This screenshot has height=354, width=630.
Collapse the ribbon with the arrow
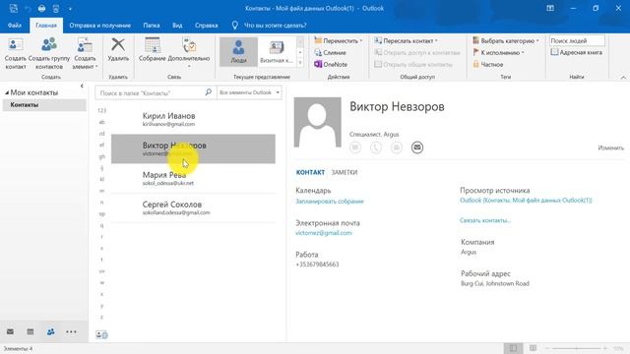point(623,77)
